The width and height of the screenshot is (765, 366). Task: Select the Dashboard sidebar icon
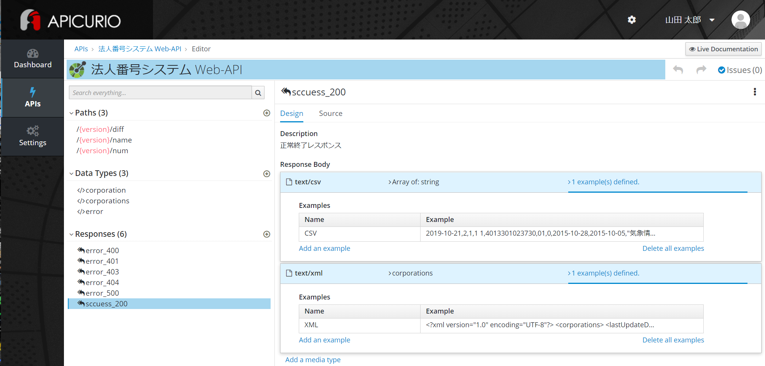33,59
